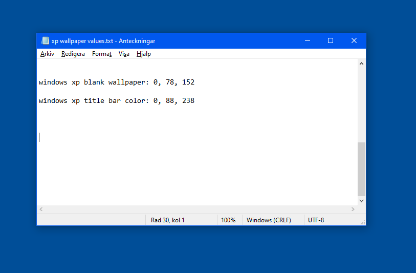This screenshot has height=273, width=416.
Task: Click the 100% zoom status entry
Action: [x=228, y=220]
